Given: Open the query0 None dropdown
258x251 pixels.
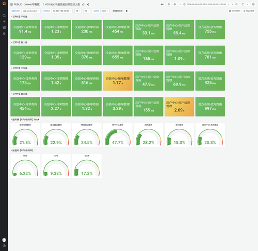Looking at the screenshot, I should click(105, 11).
